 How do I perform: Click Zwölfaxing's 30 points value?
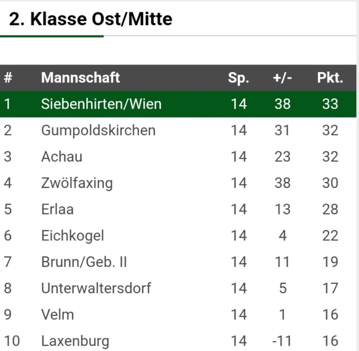pyautogui.click(x=330, y=183)
